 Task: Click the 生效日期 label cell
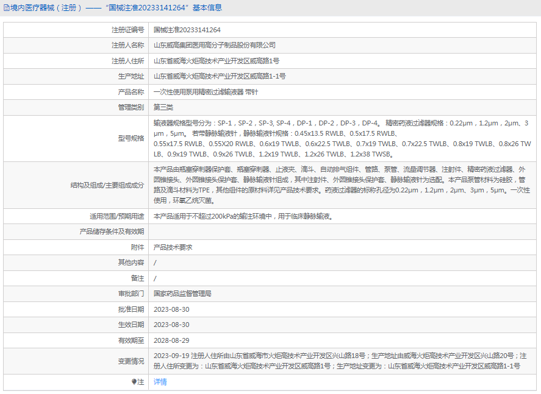(x=76, y=325)
